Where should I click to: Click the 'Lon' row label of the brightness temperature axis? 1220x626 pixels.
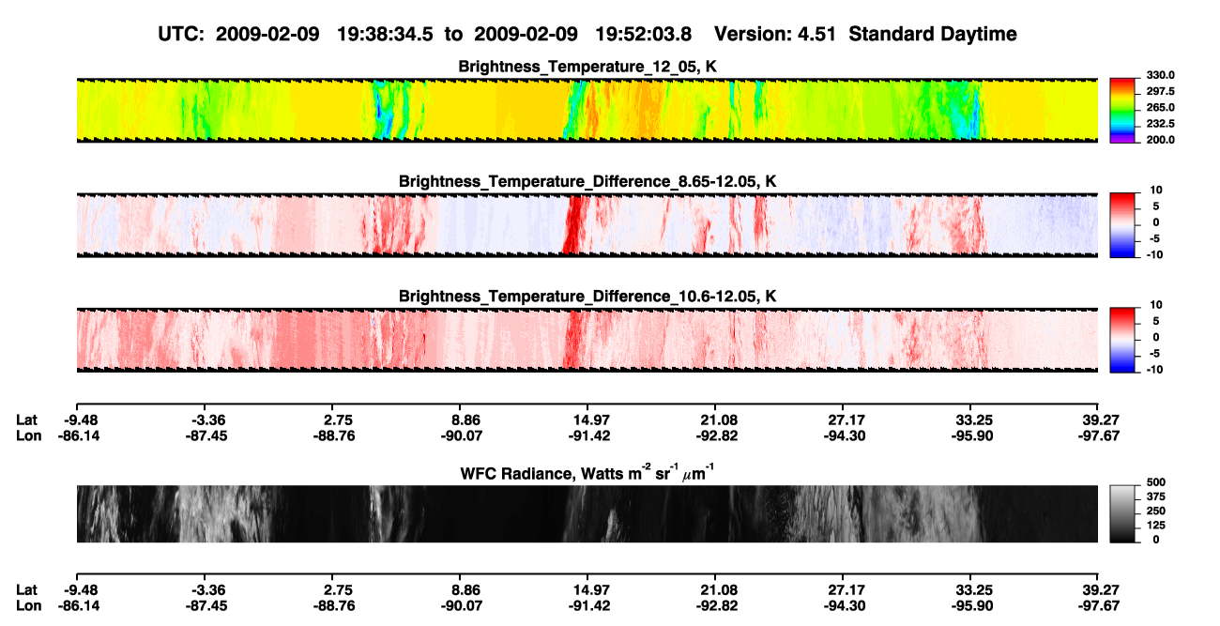tap(28, 435)
